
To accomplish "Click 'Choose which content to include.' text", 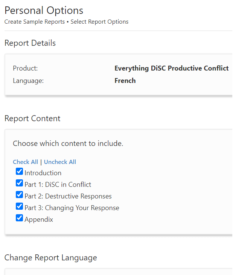I will point(68,143).
